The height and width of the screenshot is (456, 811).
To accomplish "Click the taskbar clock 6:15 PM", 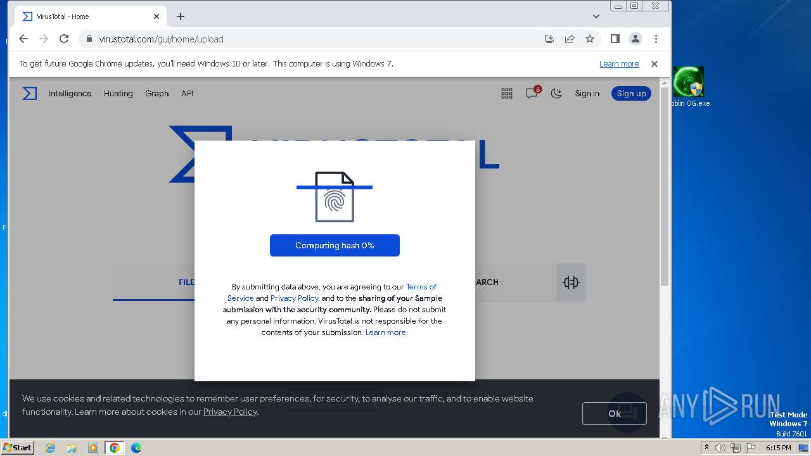I will (778, 448).
